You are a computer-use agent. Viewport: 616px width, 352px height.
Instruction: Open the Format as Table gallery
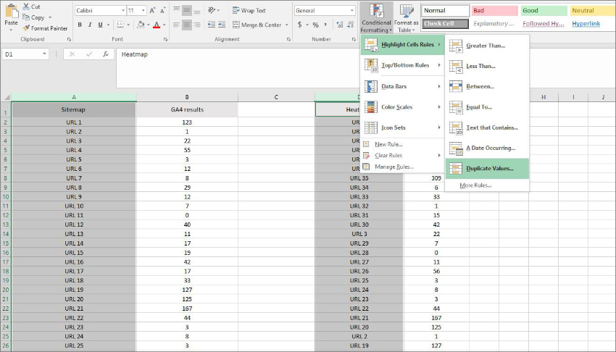tap(407, 18)
